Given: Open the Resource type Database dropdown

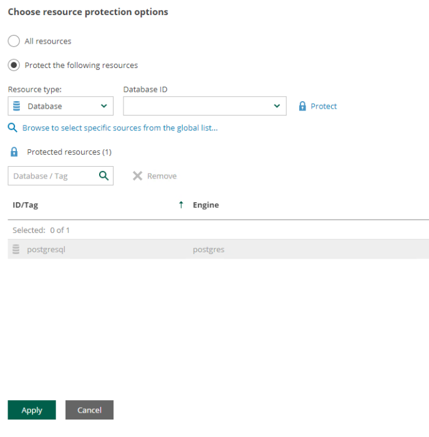Looking at the screenshot, I should 60,106.
